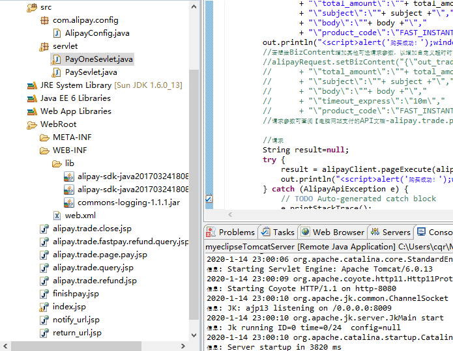Select the META-INF folder
This screenshot has width=453, height=351.
pos(72,137)
